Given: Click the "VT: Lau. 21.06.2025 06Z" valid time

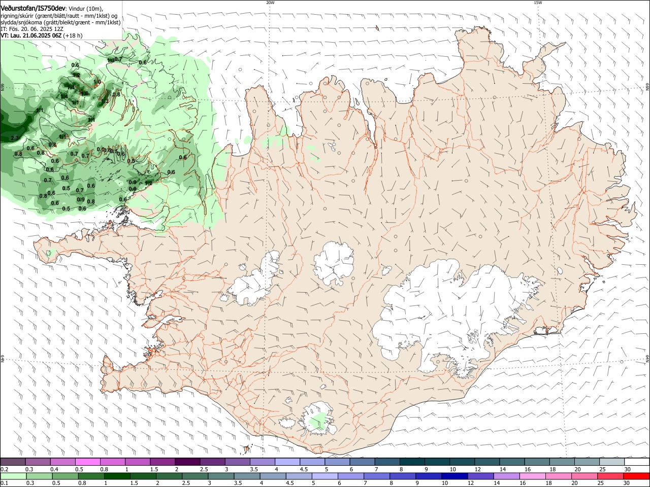Looking at the screenshot, I should pos(31,36).
